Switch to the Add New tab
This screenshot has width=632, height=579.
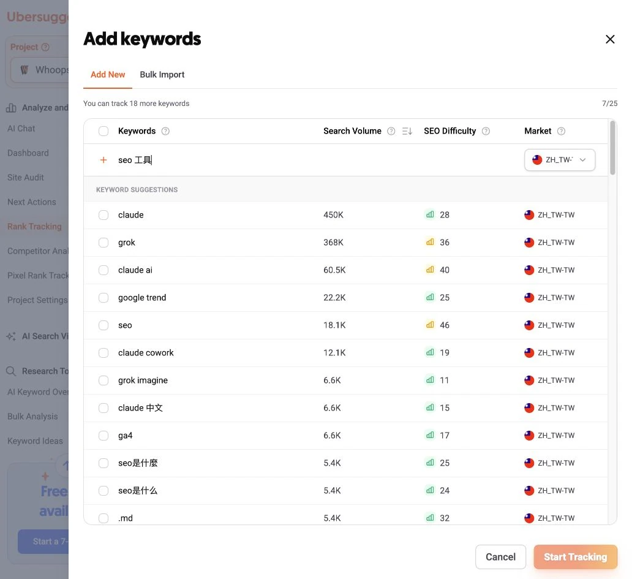(x=108, y=75)
